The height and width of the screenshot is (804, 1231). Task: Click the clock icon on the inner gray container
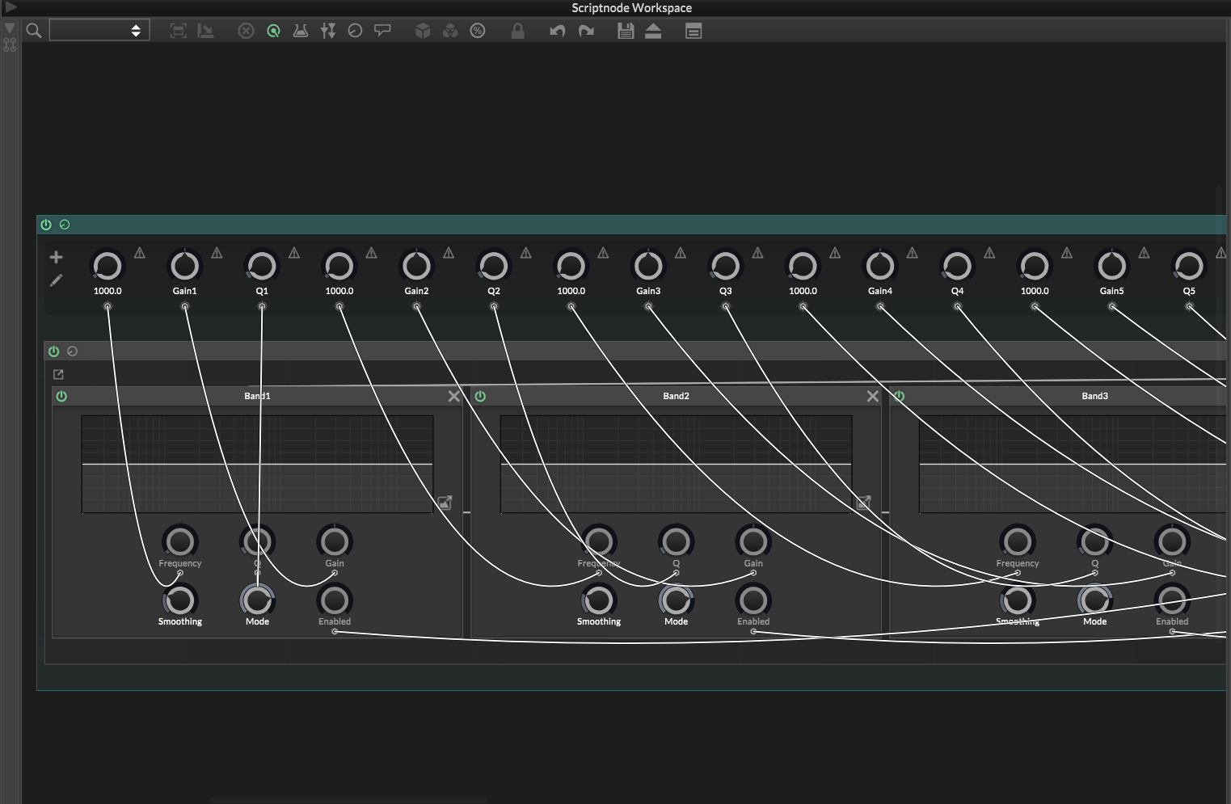[x=72, y=351]
